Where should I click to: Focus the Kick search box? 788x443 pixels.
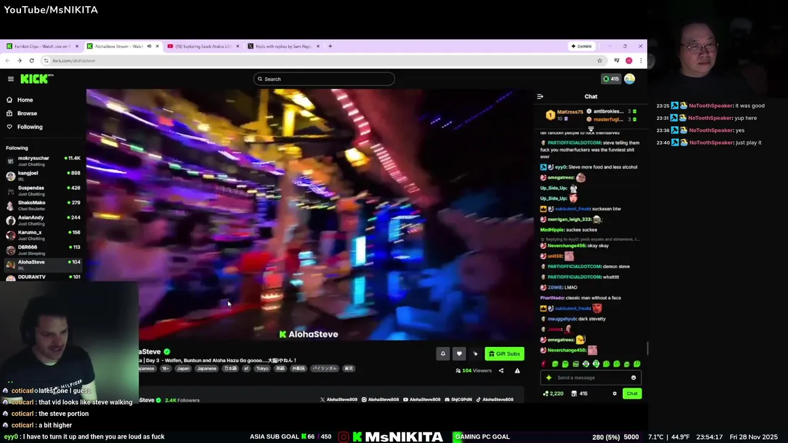pyautogui.click(x=324, y=79)
